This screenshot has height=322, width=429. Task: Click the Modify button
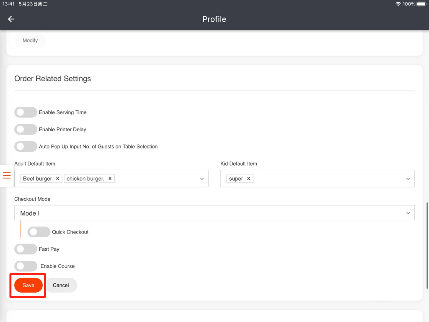pos(30,41)
